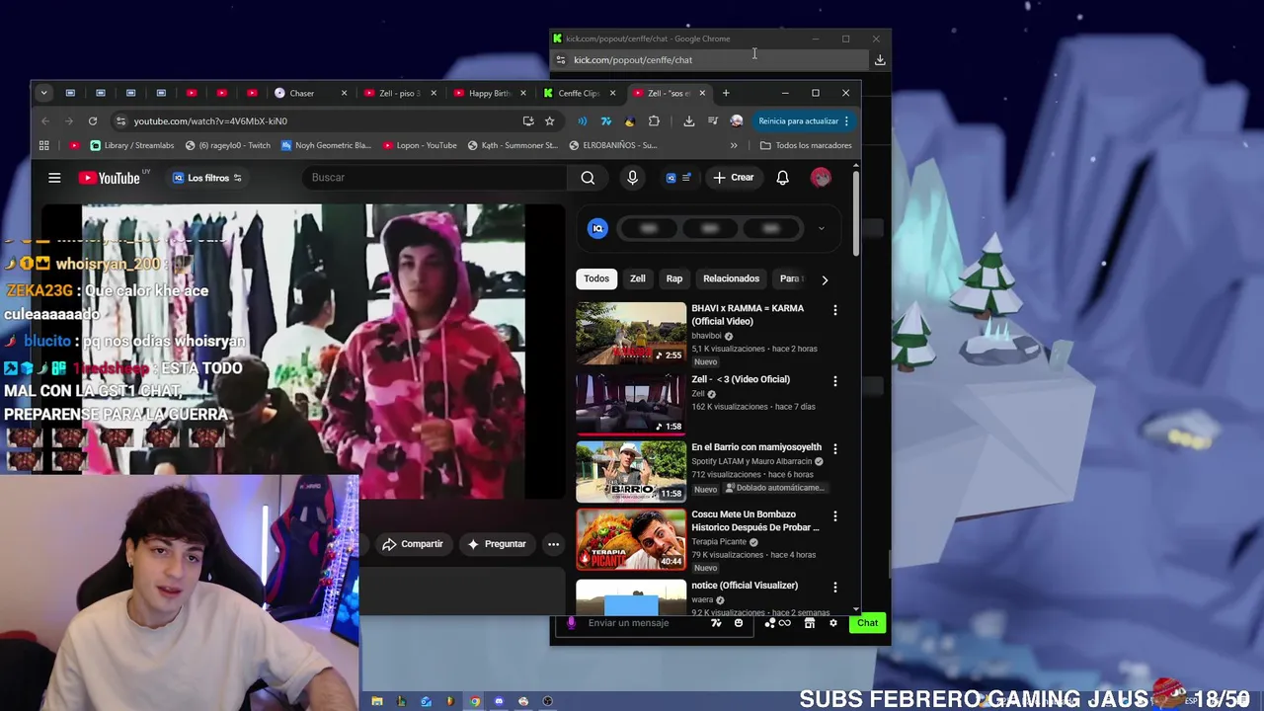Open File Explorer from the taskbar
The width and height of the screenshot is (1264, 711).
click(377, 701)
